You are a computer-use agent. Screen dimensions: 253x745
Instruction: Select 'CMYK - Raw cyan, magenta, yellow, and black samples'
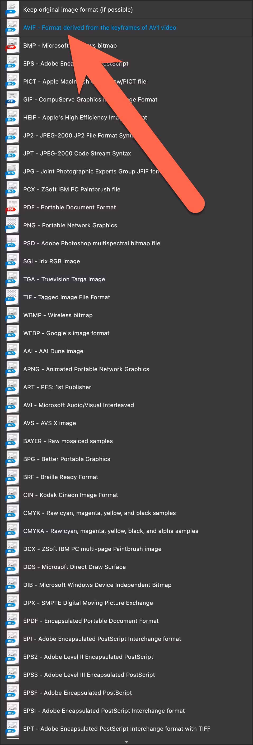(126, 513)
